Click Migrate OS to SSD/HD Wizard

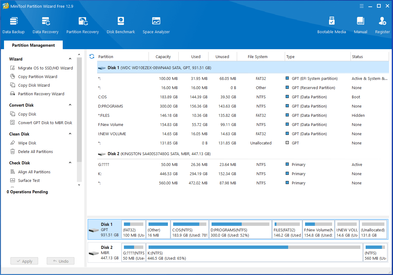45,68
